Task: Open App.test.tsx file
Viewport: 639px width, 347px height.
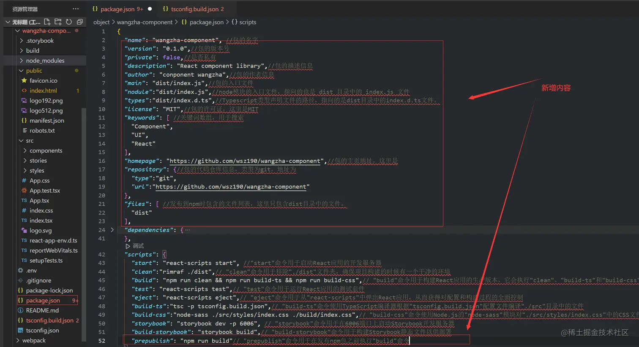Action: tap(45, 191)
